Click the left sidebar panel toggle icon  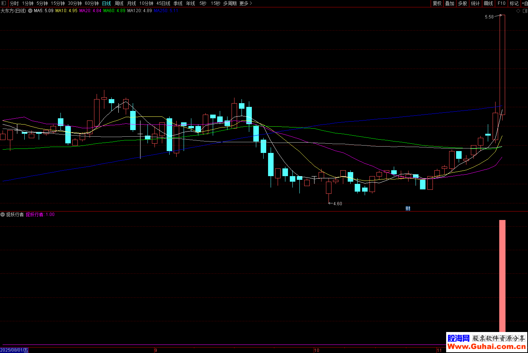coord(4,3)
